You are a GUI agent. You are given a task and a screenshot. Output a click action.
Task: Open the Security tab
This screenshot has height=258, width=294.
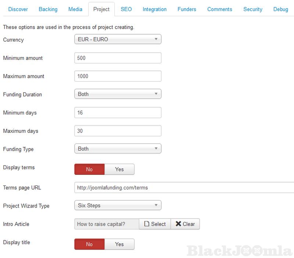(252, 9)
